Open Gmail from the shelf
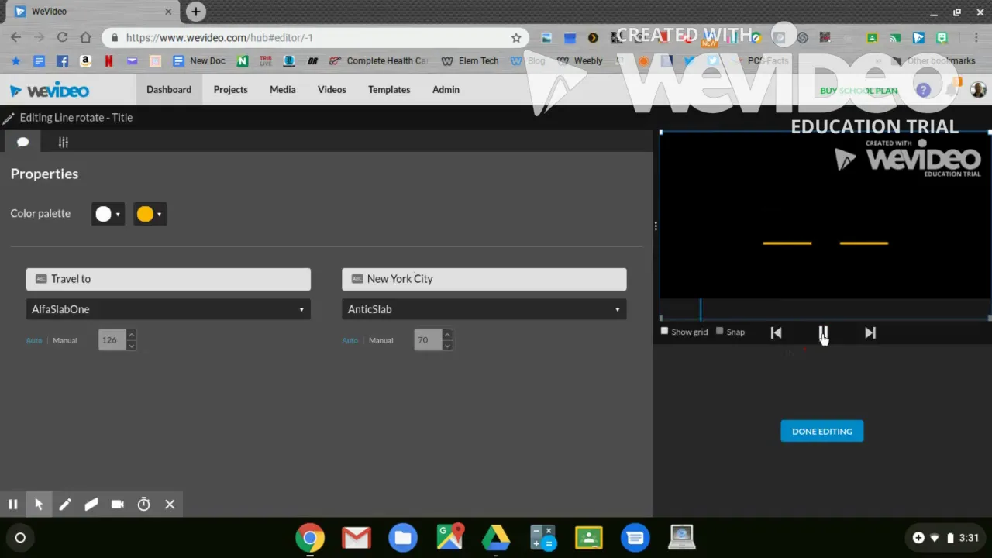This screenshot has height=558, width=992. (356, 538)
